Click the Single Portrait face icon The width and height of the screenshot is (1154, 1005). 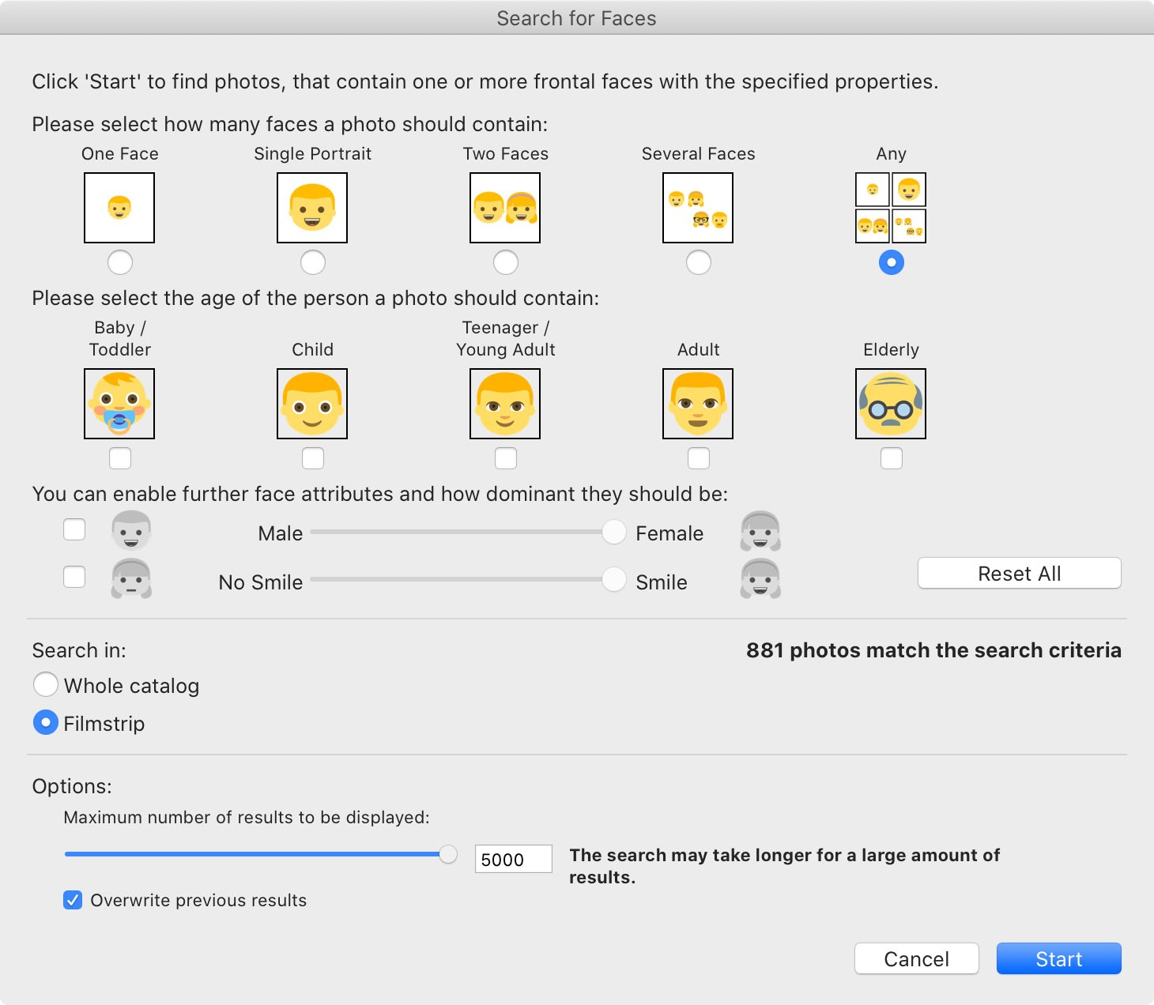(x=312, y=208)
